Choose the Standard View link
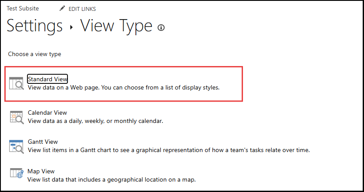 47,79
